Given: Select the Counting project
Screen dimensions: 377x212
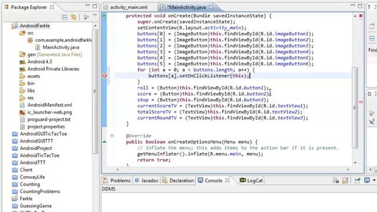Looking at the screenshot, I should pos(30,184).
